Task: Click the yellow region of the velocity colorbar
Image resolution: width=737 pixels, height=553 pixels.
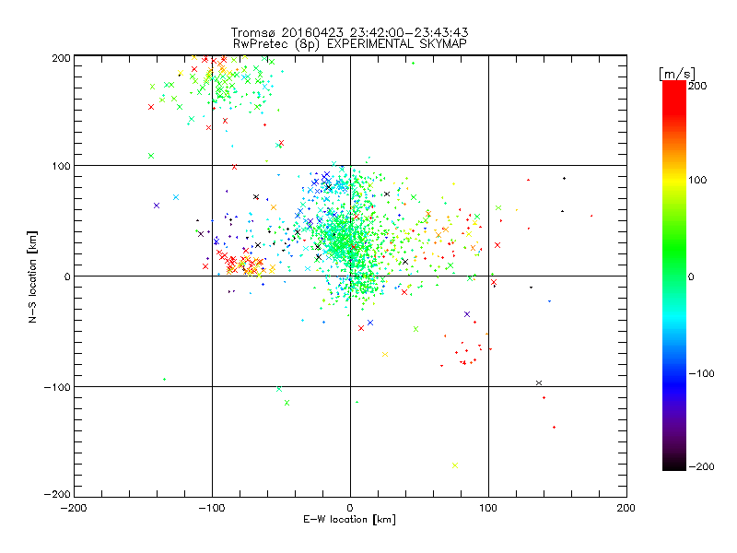Action: [674, 181]
